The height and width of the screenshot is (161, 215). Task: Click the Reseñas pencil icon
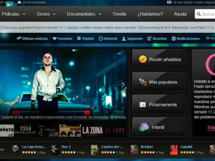point(149,38)
